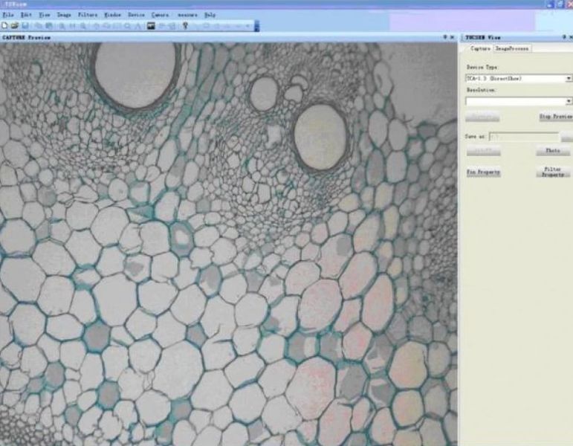Open the Window menu
Viewport: 573px width, 446px height.
(112, 15)
